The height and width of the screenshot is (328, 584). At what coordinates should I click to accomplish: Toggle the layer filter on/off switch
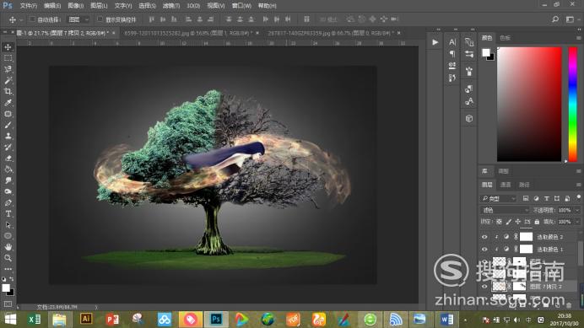coord(578,197)
